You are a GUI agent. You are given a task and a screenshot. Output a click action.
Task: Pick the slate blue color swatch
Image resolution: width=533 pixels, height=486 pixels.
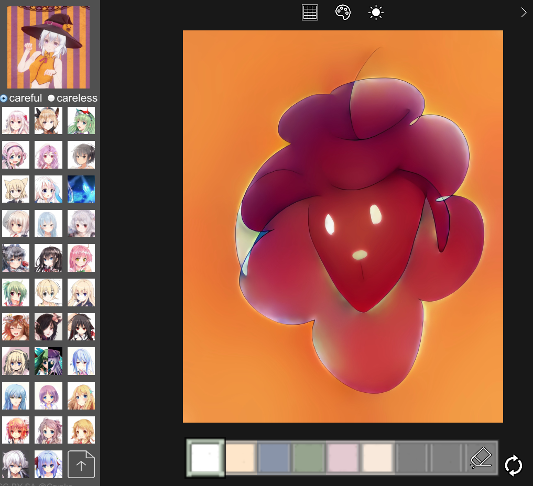click(x=274, y=458)
